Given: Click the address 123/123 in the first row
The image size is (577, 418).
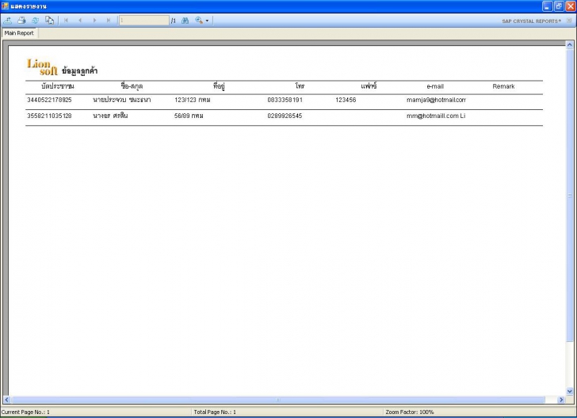Looking at the screenshot, I should point(193,100).
